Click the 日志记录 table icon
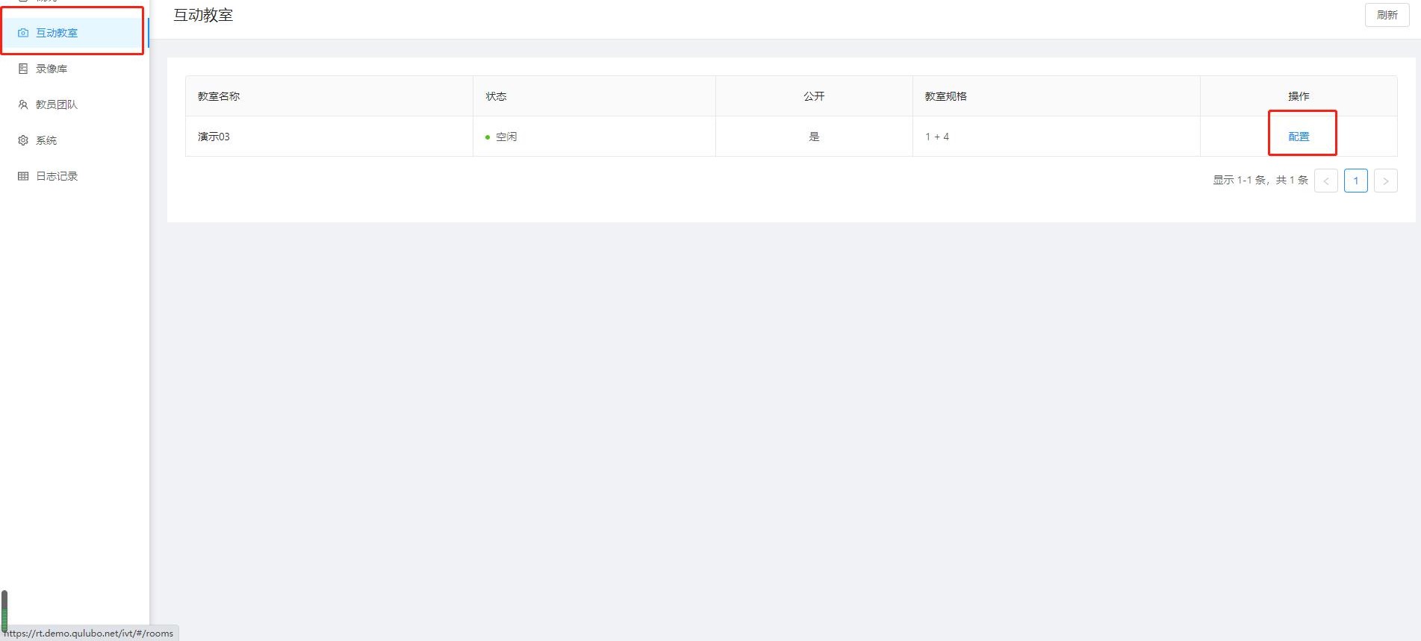 23,176
